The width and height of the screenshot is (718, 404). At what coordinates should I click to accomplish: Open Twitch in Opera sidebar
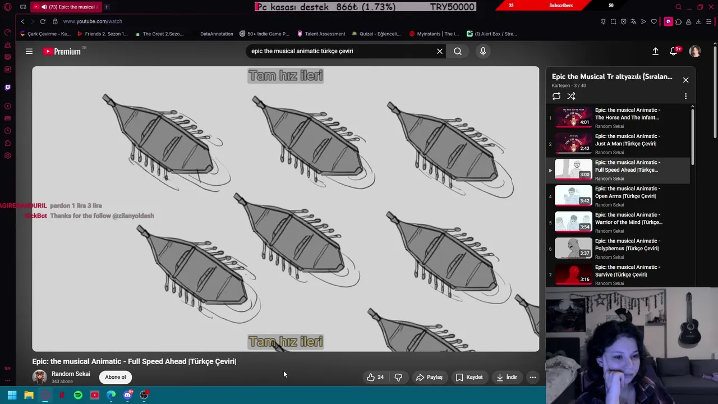click(x=7, y=88)
